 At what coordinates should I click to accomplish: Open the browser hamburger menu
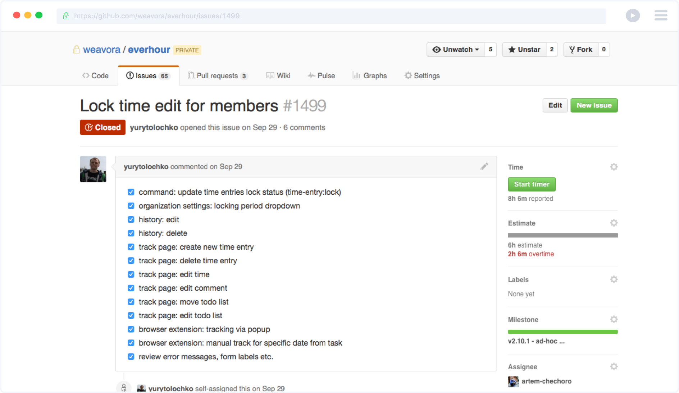661,15
